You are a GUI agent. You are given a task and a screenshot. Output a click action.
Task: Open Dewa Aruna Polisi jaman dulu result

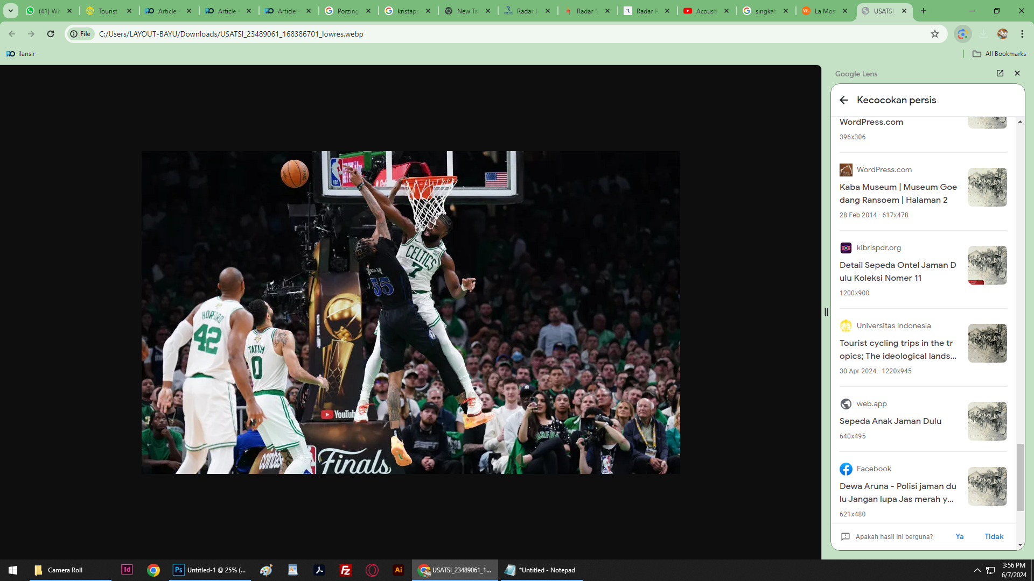(x=898, y=493)
